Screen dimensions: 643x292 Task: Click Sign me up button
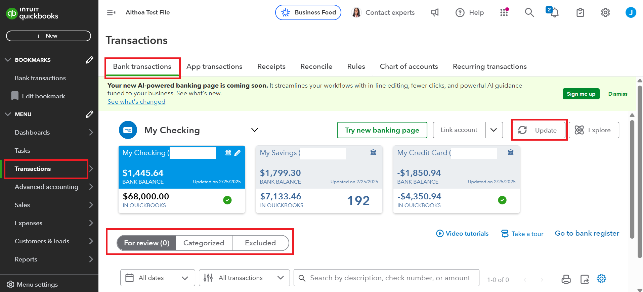[x=581, y=94]
